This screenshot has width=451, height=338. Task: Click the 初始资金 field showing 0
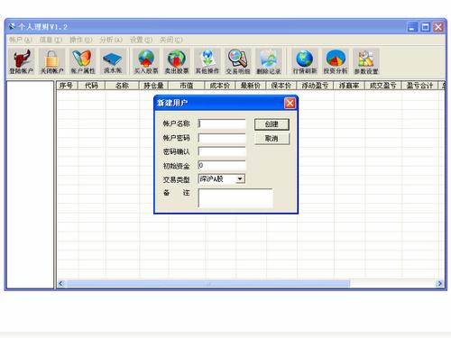pos(222,165)
